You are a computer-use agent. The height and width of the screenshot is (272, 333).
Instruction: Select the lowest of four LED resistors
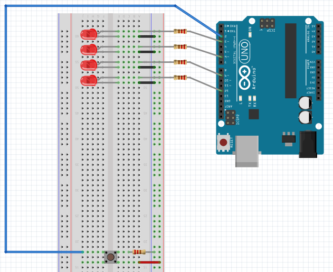coord(180,78)
